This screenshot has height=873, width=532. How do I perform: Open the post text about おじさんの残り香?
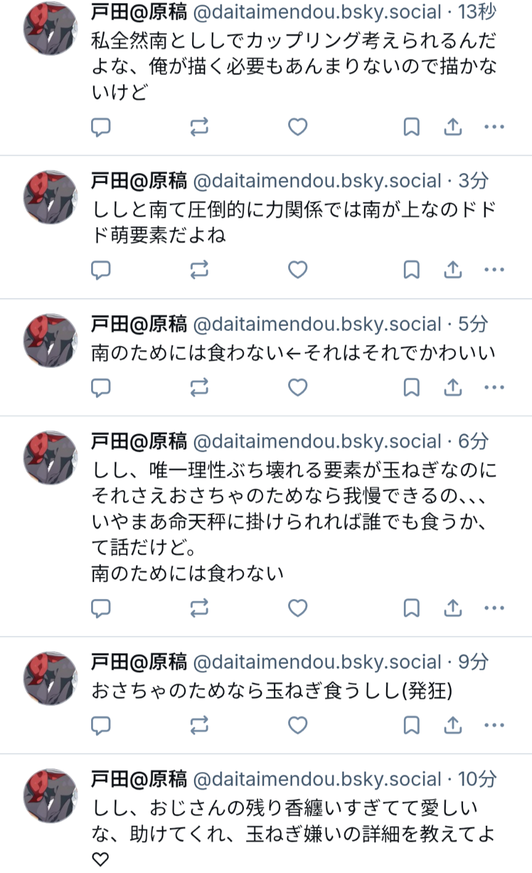(294, 834)
